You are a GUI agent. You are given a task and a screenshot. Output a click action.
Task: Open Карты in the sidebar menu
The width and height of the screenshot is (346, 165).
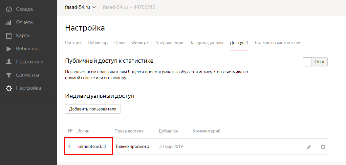pos(23,35)
